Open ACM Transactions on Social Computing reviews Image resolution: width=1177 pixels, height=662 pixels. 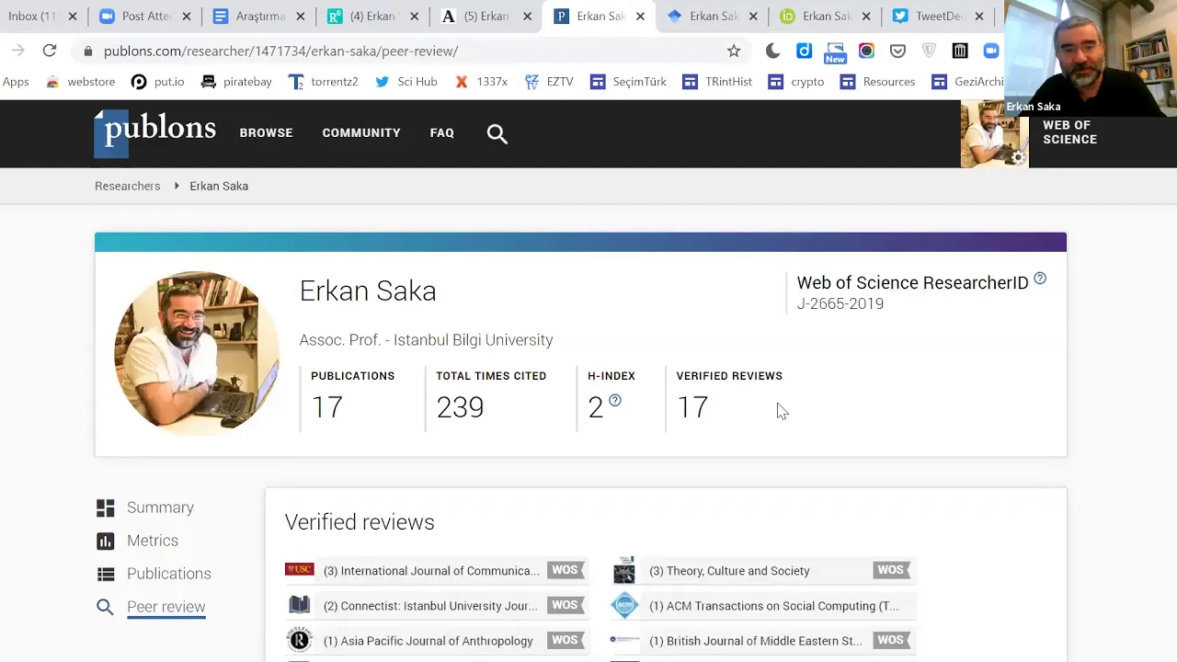coord(774,606)
